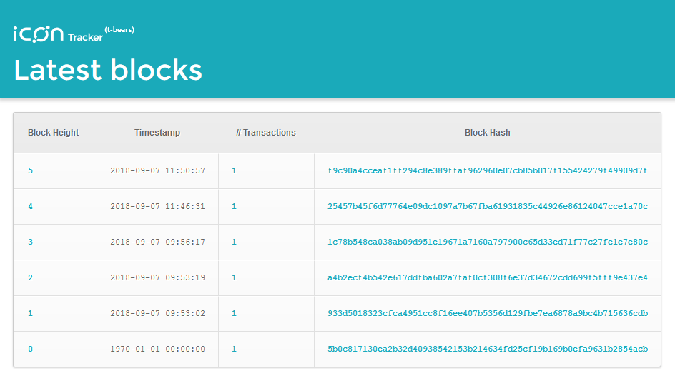675x383 pixels.
Task: Open block hash starting with f9c90a4c
Action: (488, 171)
